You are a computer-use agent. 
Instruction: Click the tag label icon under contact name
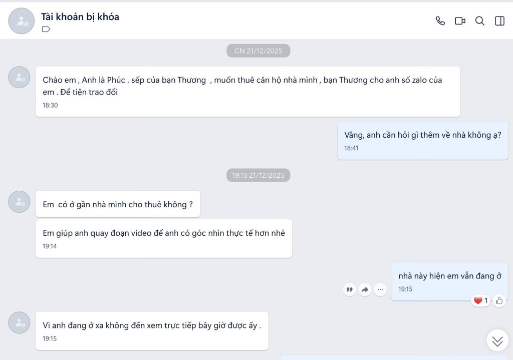46,29
